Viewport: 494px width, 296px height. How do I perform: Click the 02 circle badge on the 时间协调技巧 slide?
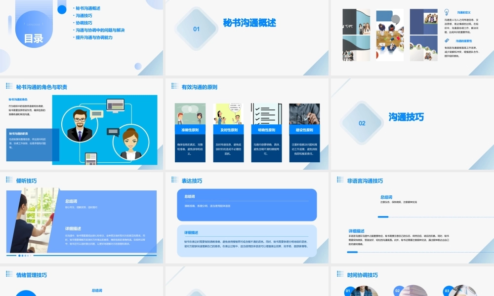click(398, 291)
